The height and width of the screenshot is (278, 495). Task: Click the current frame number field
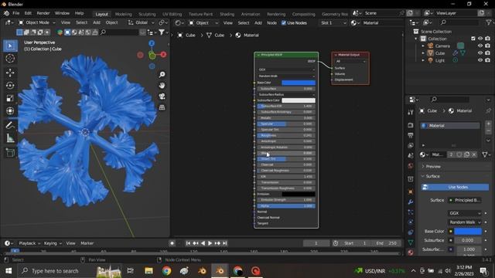coord(316,243)
